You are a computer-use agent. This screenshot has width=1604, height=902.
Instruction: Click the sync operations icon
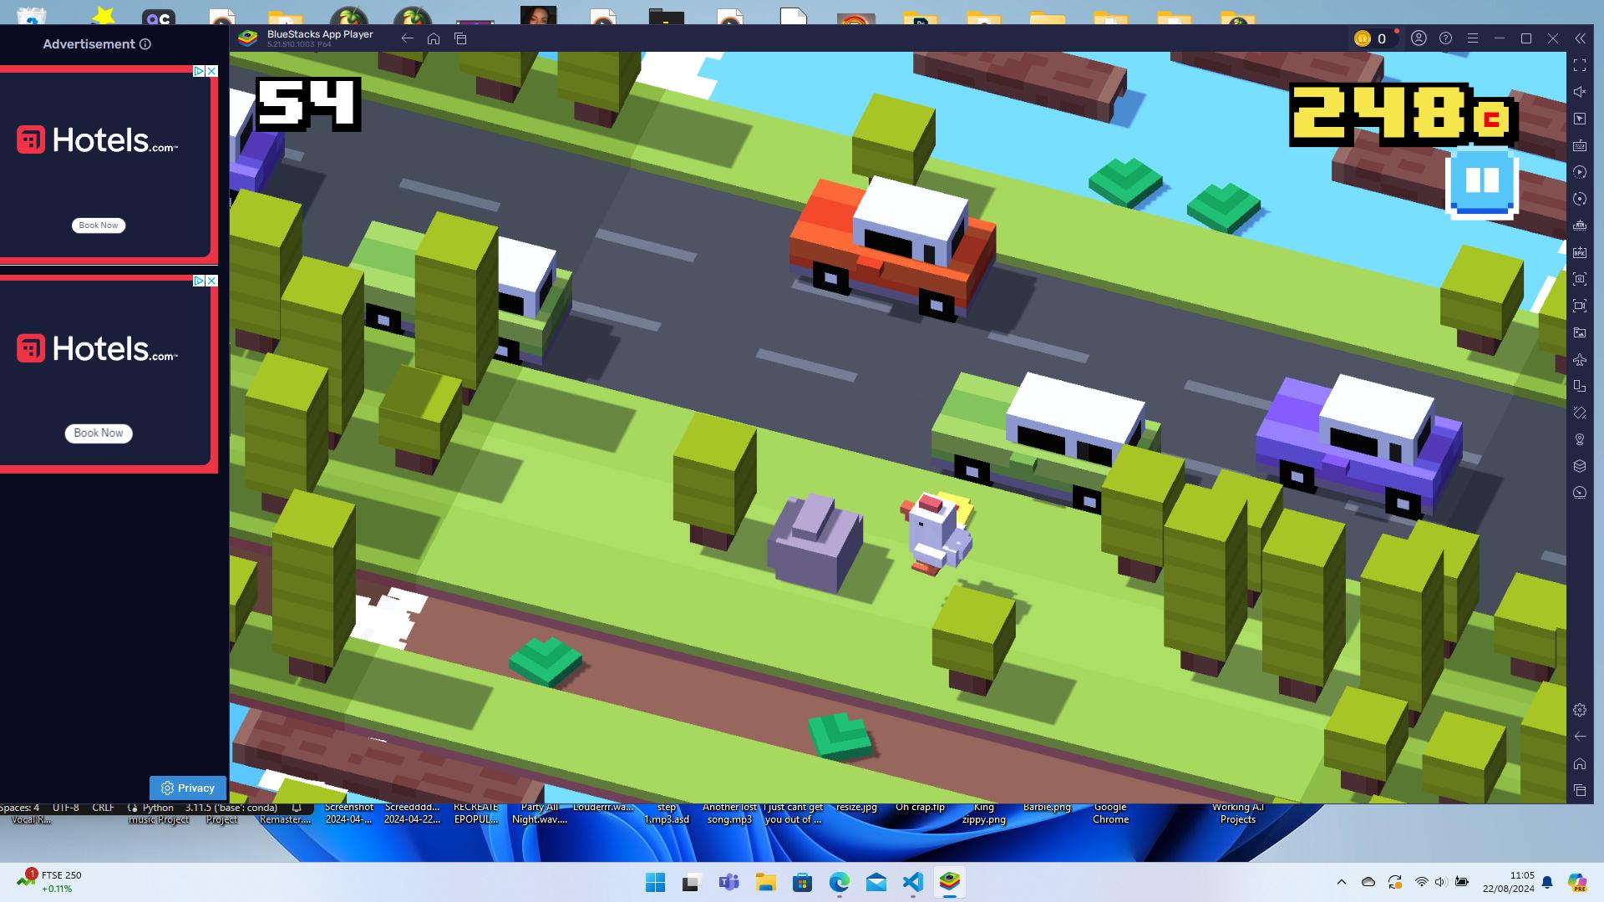point(1580,199)
